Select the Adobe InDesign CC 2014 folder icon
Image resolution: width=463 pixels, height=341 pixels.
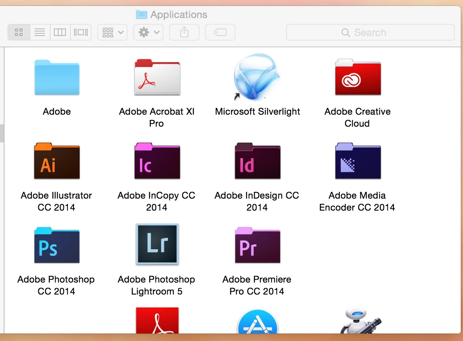pos(257,161)
